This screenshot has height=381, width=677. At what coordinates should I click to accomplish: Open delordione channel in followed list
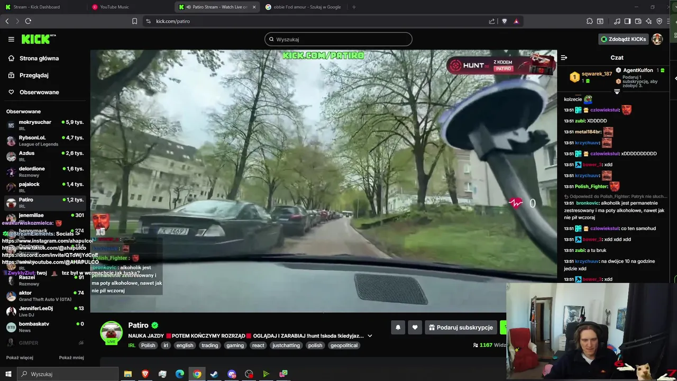pyautogui.click(x=45, y=171)
